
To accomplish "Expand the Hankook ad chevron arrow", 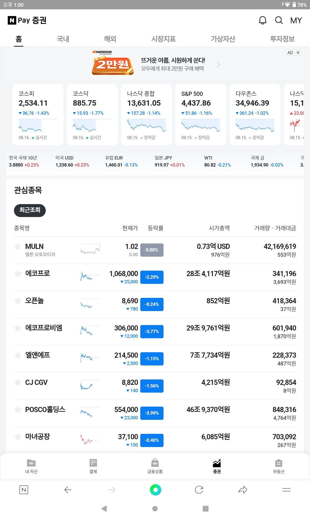I will (x=218, y=64).
